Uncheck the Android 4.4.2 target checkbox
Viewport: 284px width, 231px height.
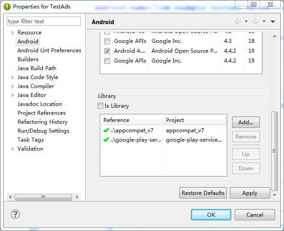(x=107, y=51)
